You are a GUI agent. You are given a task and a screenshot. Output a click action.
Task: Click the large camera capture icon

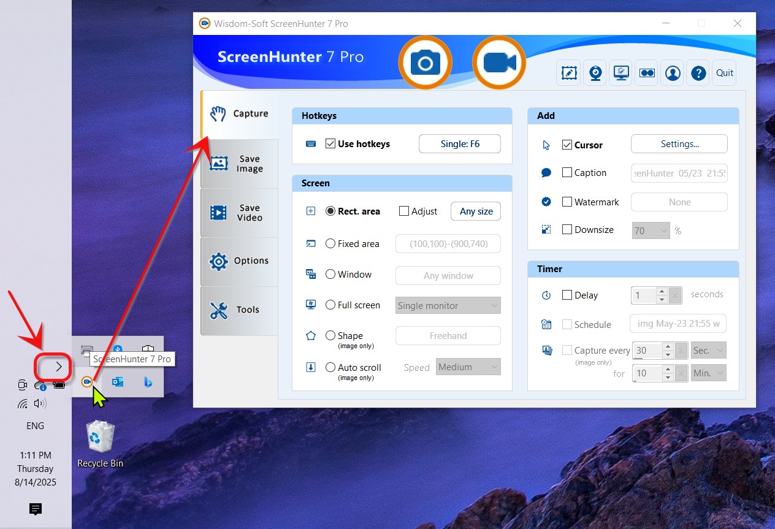[x=425, y=63]
